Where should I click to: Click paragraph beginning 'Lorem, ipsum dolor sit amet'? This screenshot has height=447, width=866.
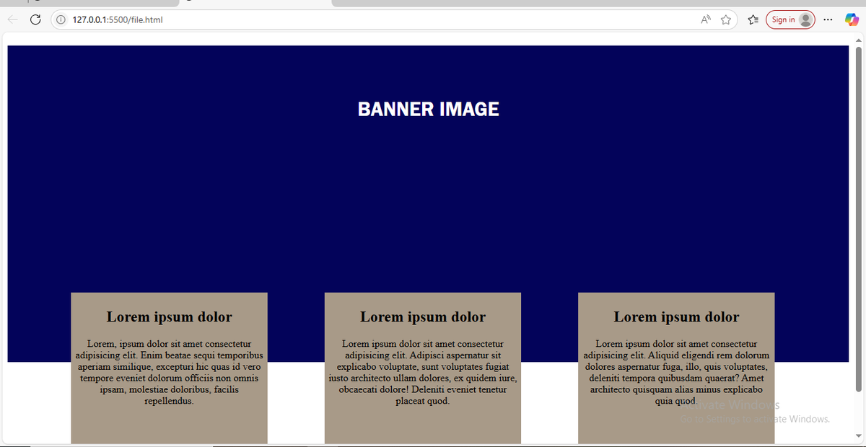170,373
